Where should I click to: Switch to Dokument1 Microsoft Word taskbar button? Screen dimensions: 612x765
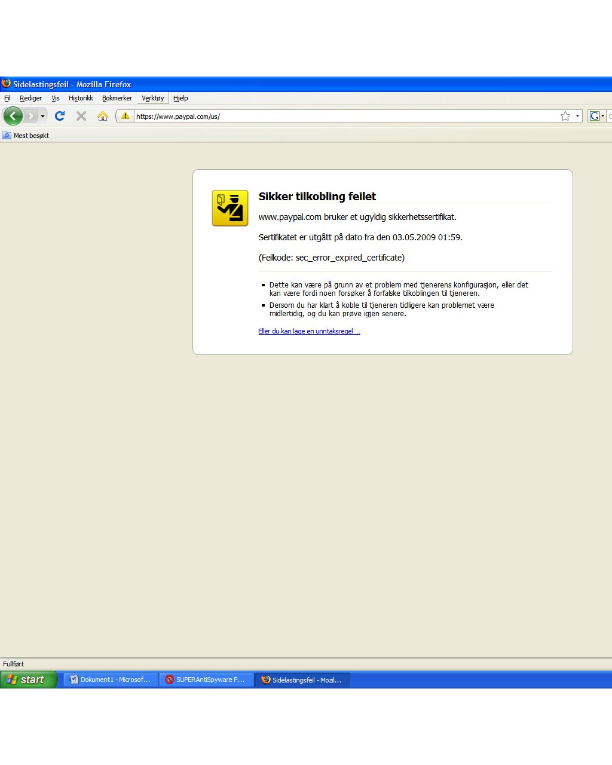pos(111,680)
